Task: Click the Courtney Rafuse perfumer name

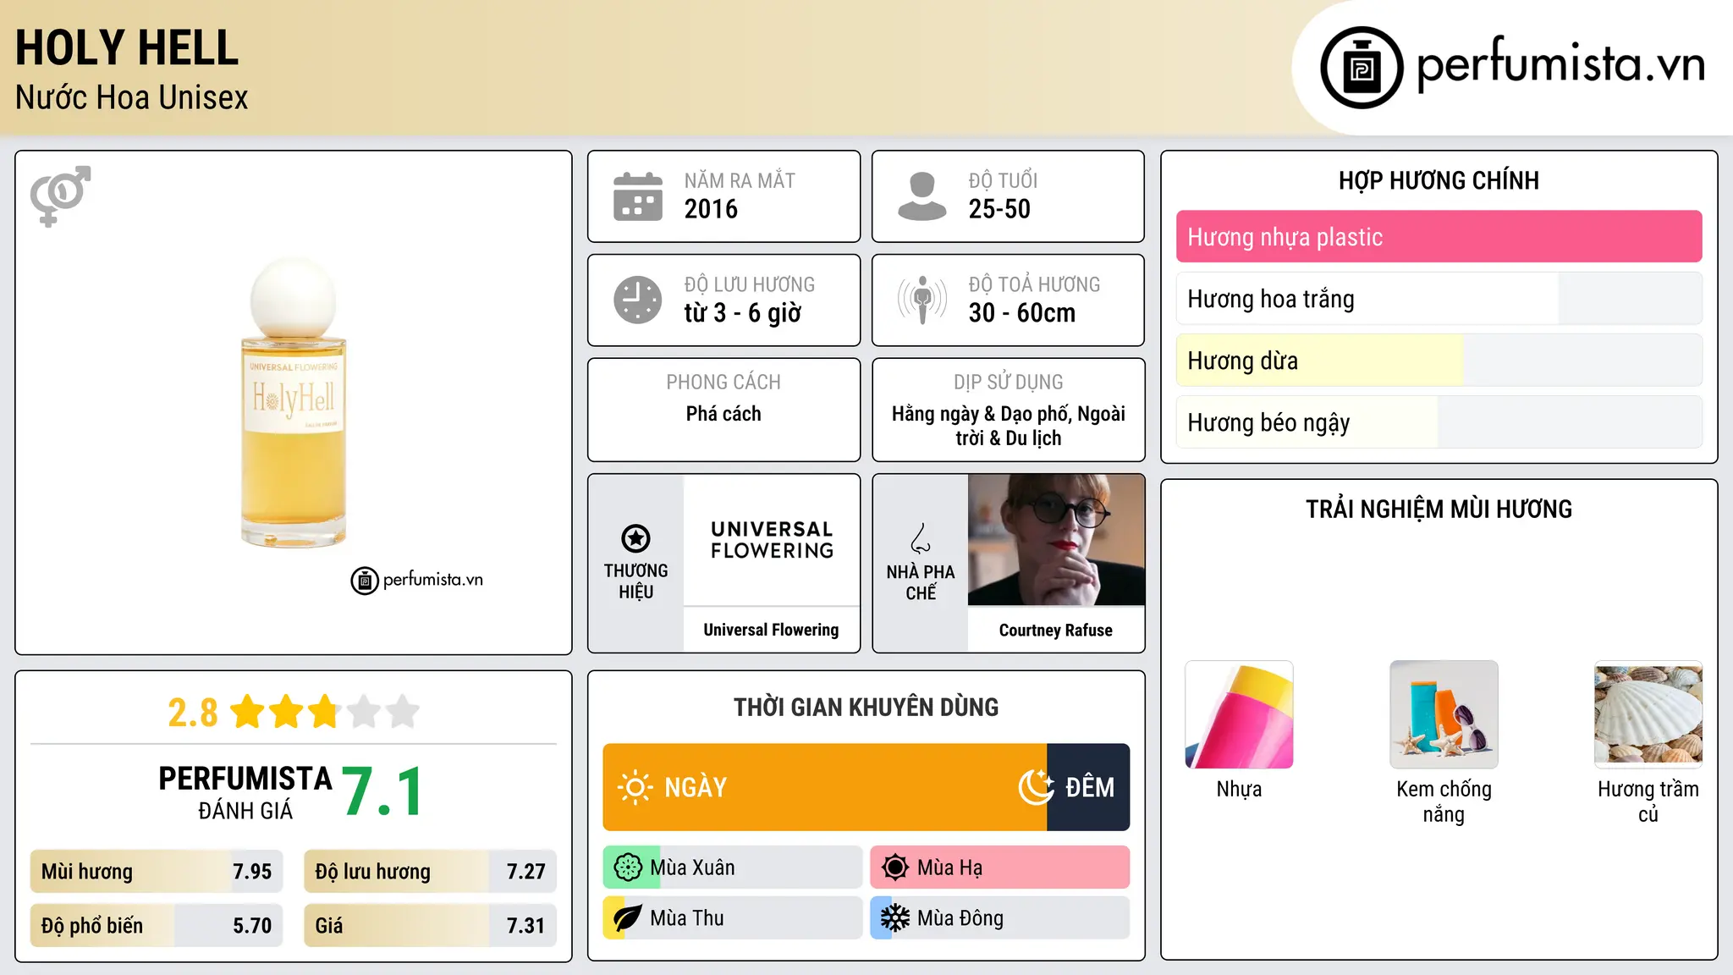Action: tap(1055, 631)
